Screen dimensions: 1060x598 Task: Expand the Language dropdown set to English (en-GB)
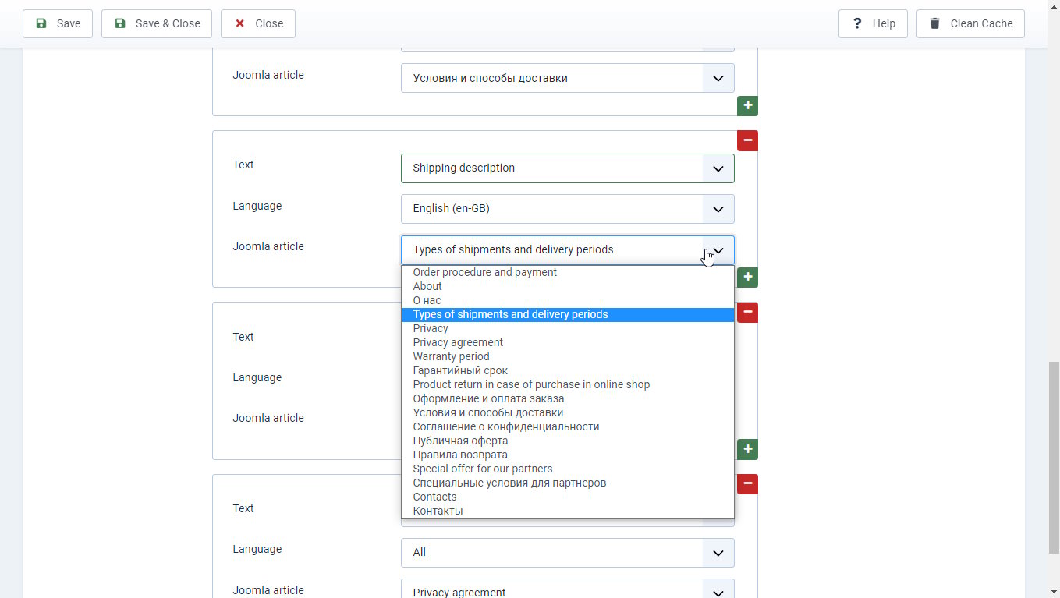coord(567,209)
